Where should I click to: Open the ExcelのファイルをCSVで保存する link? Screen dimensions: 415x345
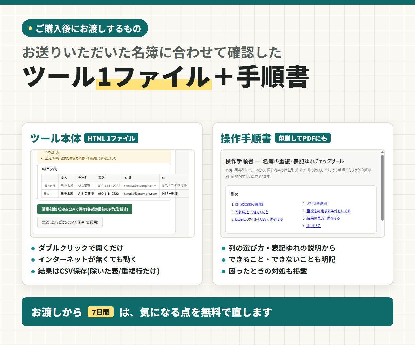coord(259,219)
